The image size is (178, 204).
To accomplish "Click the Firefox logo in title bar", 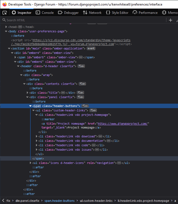I will (x=4, y=4).
